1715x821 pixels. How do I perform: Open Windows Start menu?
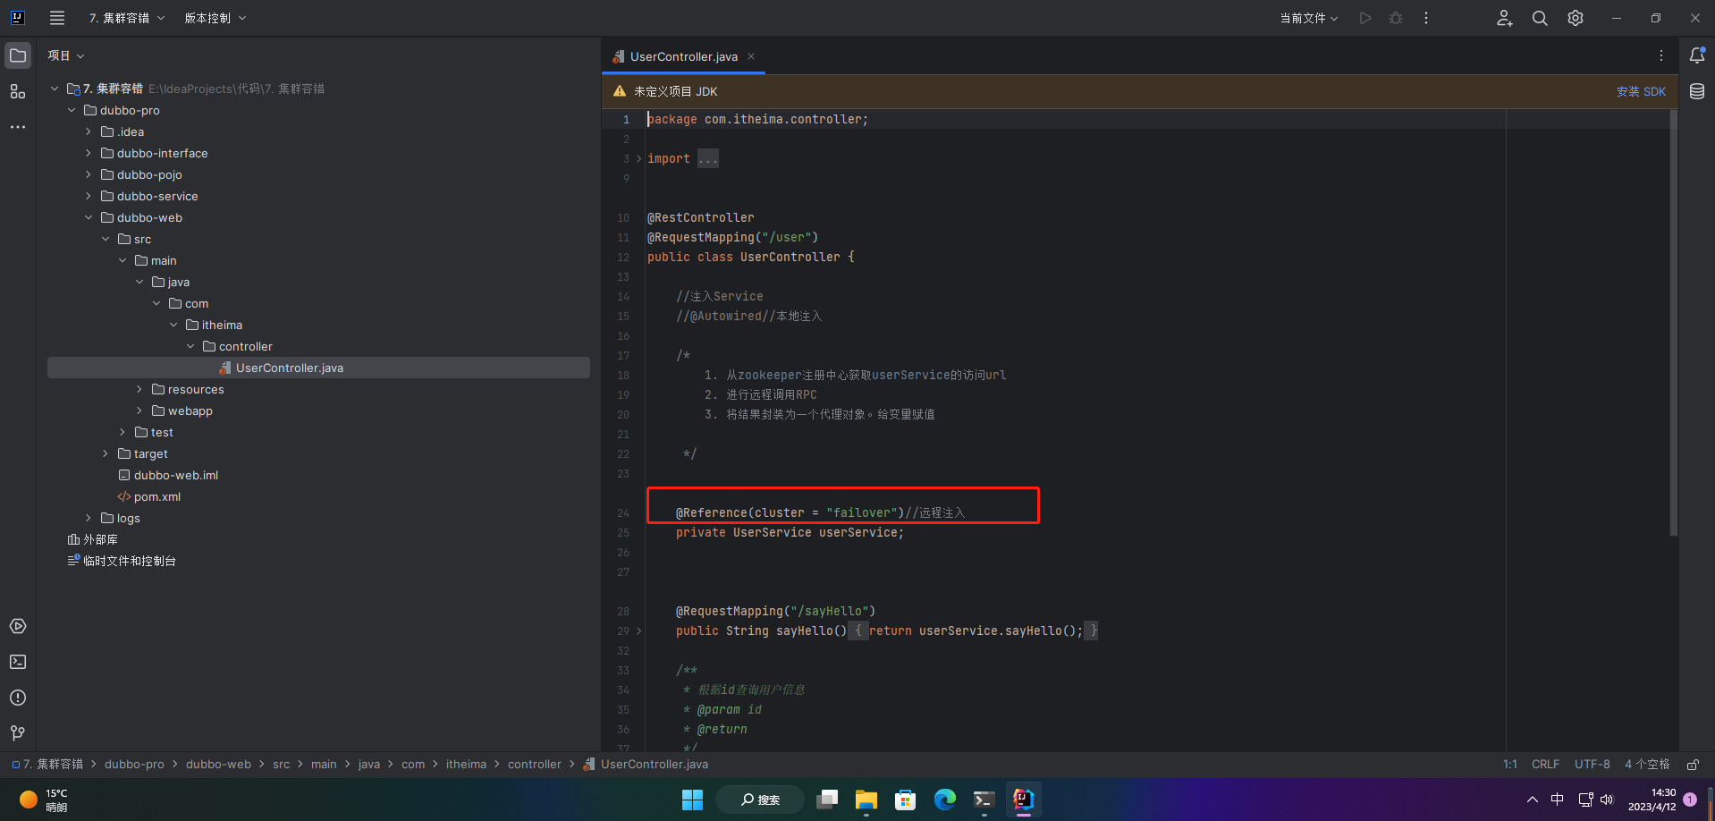point(693,800)
